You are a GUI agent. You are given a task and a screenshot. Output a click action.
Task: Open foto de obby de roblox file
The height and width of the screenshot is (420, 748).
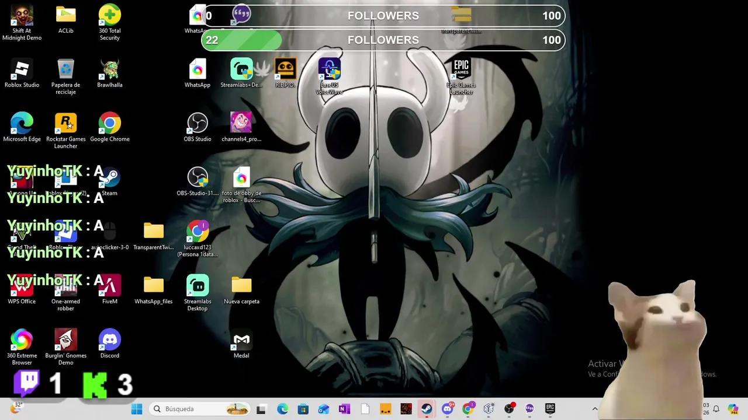click(x=241, y=185)
